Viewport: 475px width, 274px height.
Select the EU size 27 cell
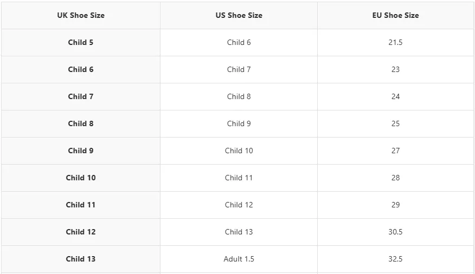click(x=395, y=151)
